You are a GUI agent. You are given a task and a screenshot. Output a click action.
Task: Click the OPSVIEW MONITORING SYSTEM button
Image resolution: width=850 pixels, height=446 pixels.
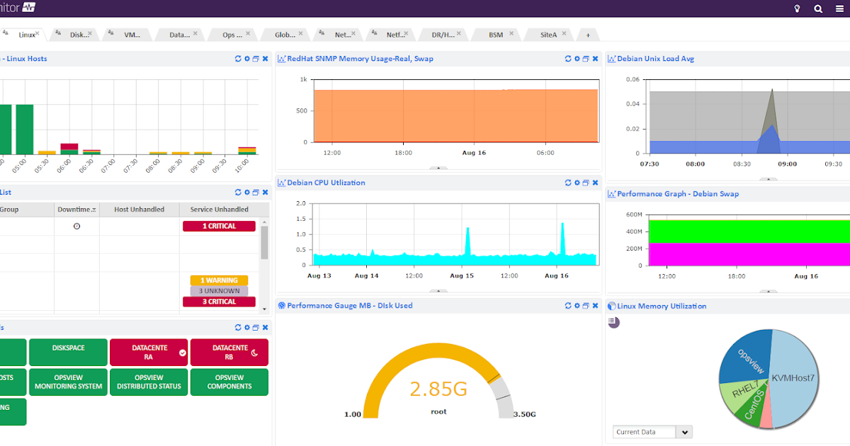coord(68,382)
